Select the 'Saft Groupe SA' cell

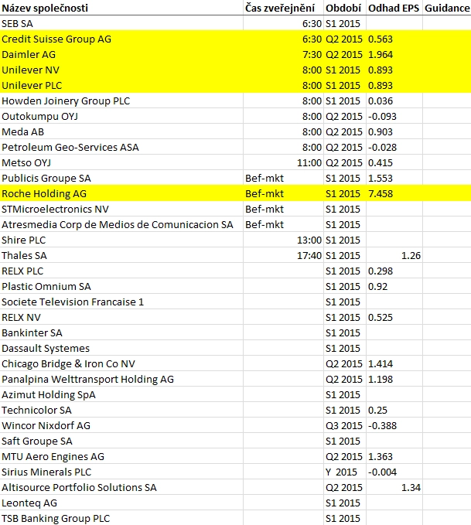point(121,441)
